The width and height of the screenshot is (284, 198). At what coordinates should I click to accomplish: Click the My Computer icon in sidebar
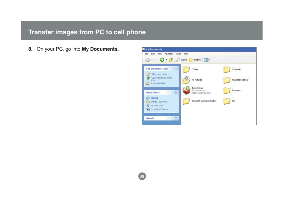(x=148, y=106)
